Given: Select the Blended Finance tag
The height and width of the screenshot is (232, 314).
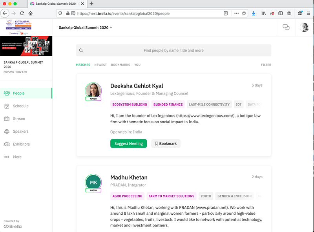Looking at the screenshot, I should point(168,104).
